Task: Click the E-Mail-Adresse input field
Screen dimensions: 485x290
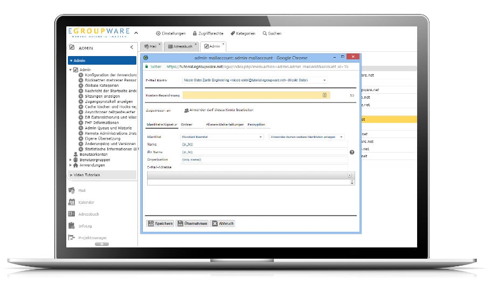Action: click(264, 168)
